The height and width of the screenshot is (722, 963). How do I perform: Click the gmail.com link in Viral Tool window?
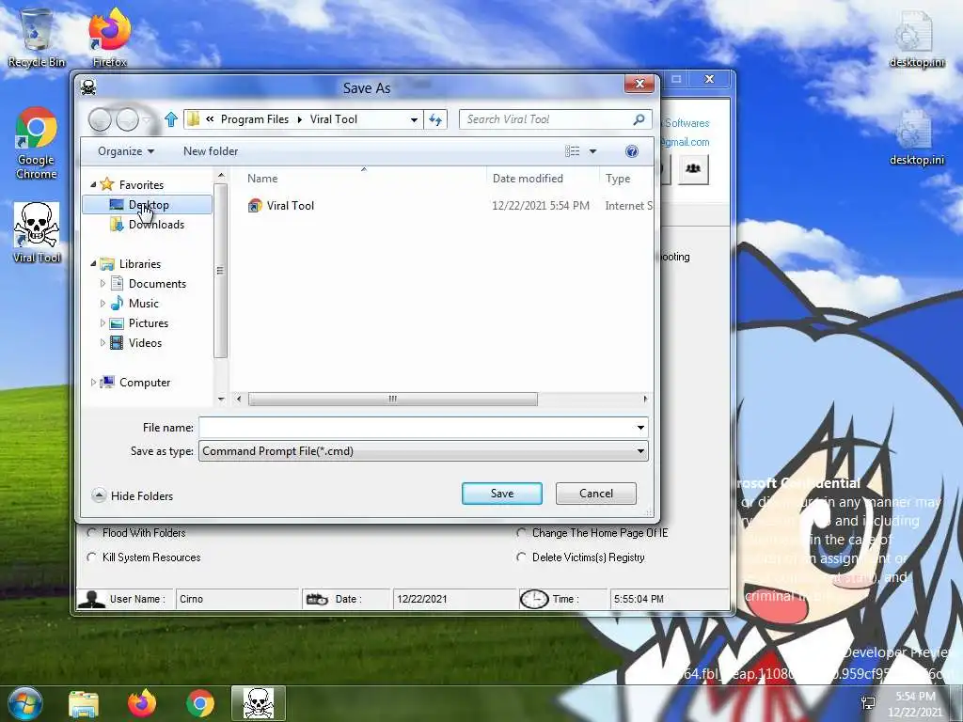click(686, 142)
